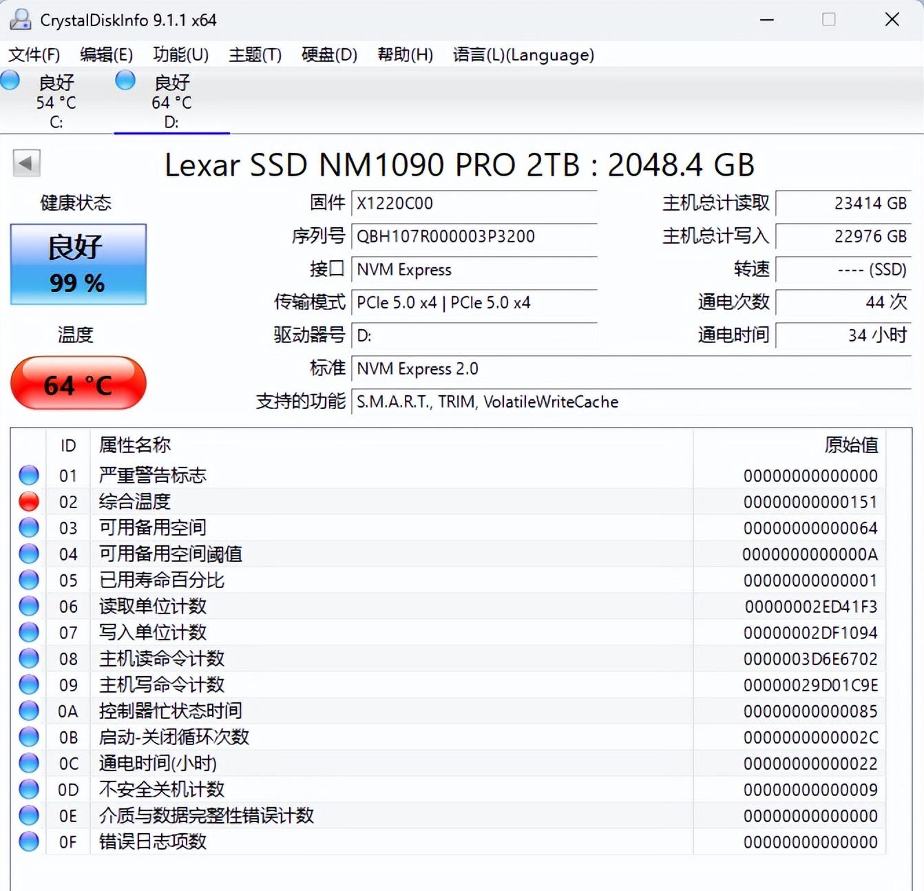Select the 读取单位计数 attribute name
The image size is (924, 891).
tap(153, 606)
